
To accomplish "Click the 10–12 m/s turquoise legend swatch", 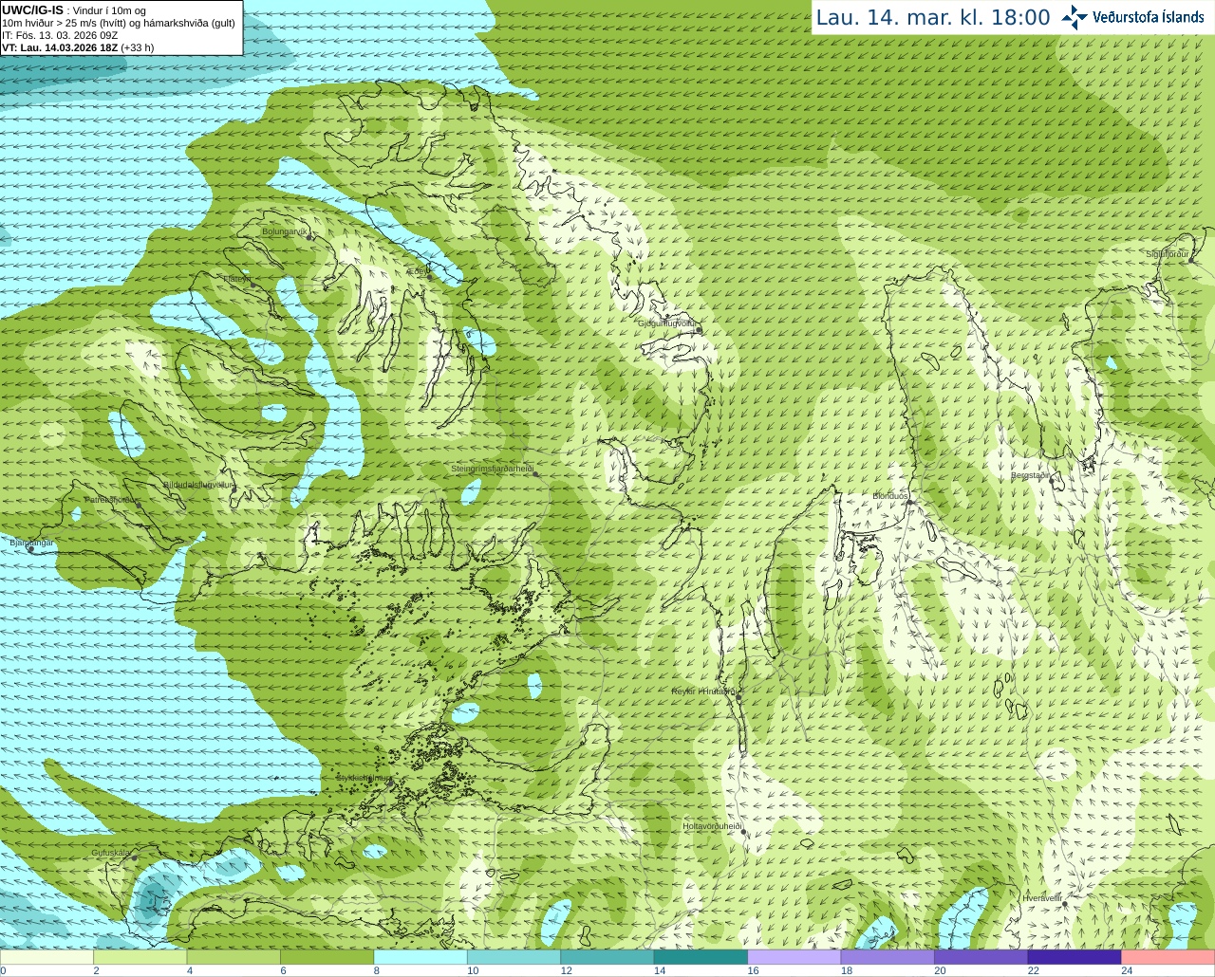I will tap(514, 957).
